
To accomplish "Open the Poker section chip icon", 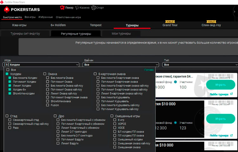I will [62, 7].
